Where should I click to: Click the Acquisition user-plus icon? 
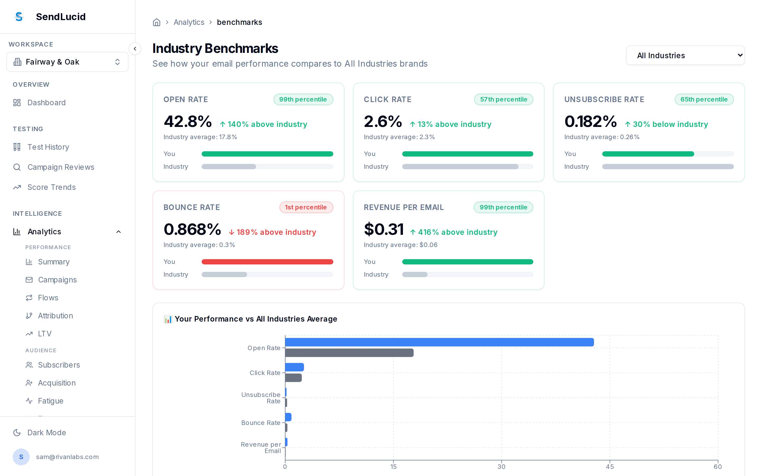[x=29, y=383]
